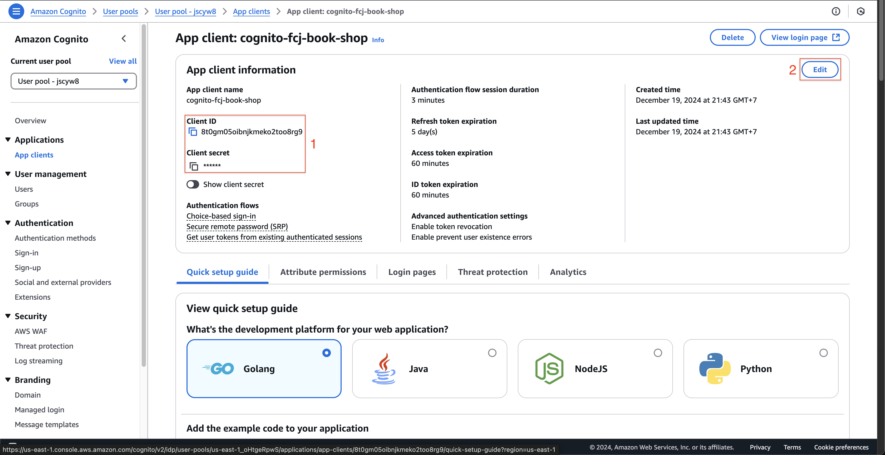Copy the Client secret icon
885x455 pixels.
tap(194, 166)
